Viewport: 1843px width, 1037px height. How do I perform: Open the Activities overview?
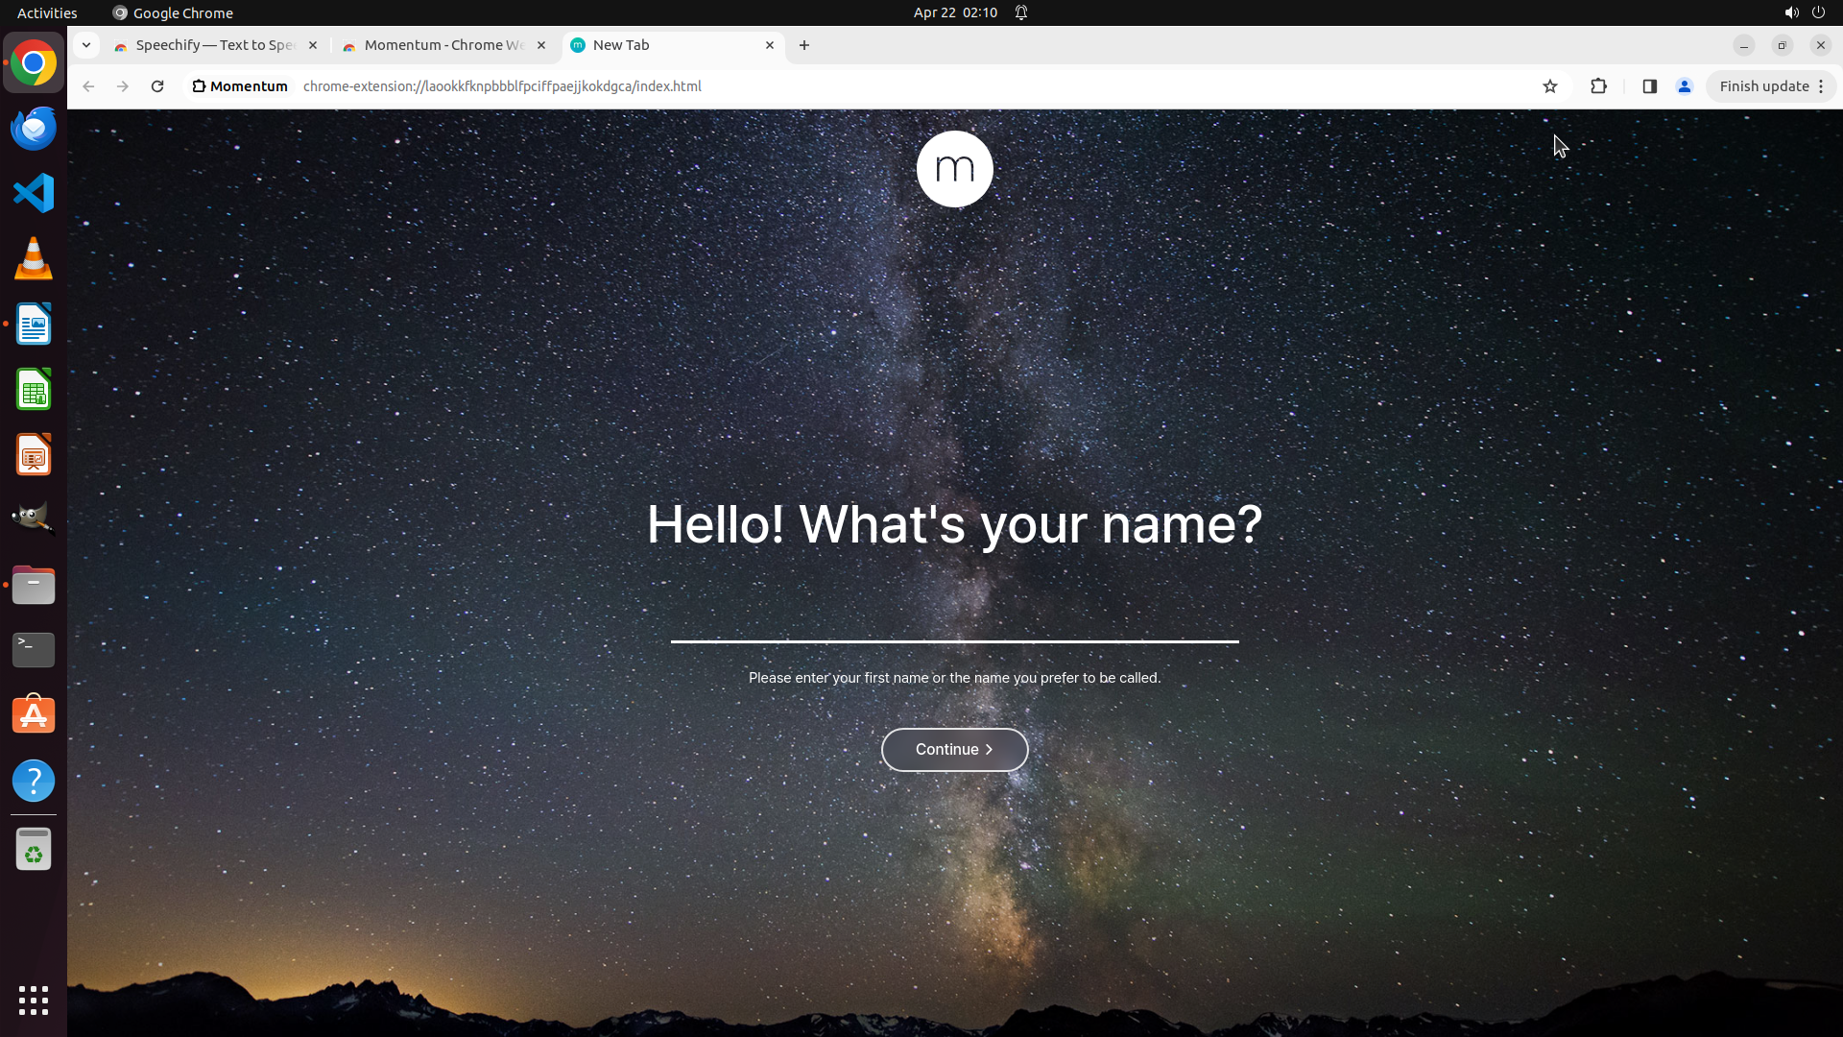pyautogui.click(x=47, y=12)
